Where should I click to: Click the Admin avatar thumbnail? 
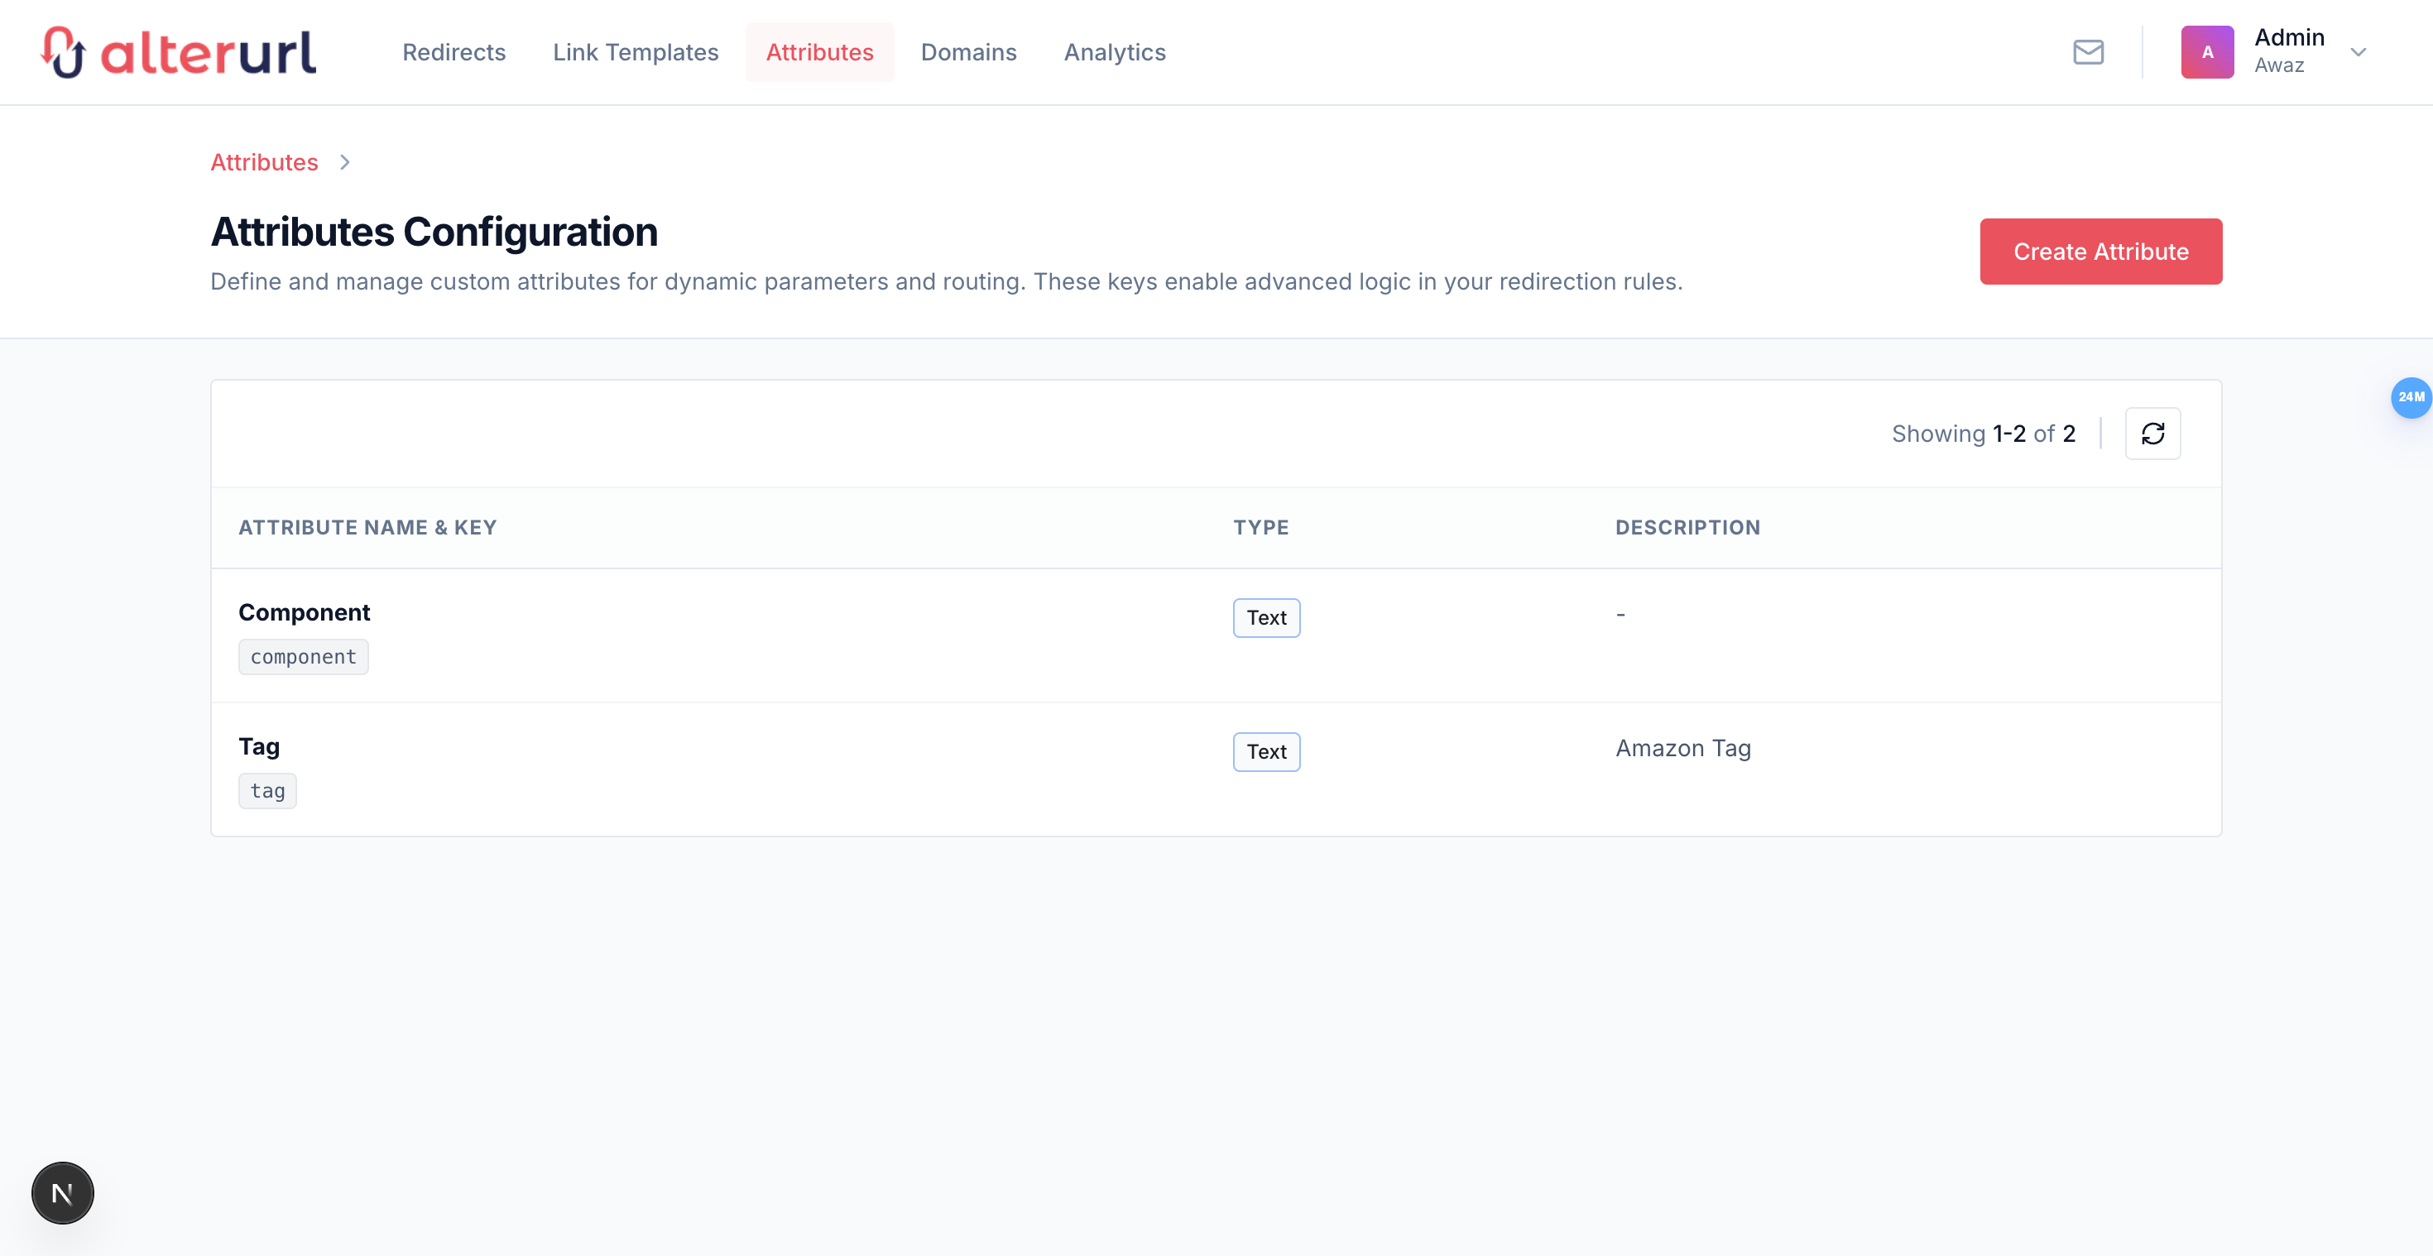pyautogui.click(x=2206, y=52)
